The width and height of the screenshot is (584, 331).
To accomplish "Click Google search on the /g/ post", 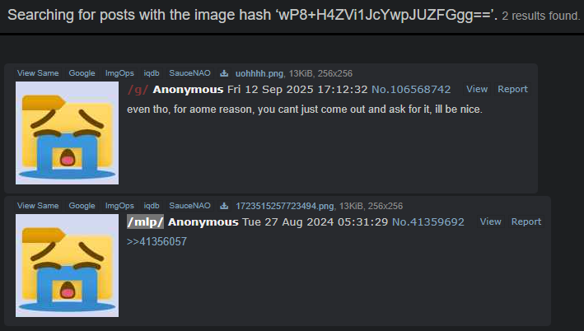I will 82,73.
